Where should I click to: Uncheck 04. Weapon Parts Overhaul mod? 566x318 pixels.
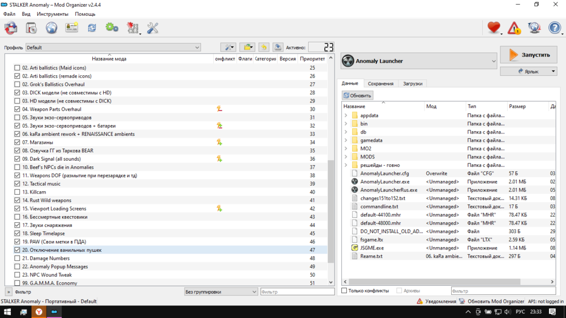(x=17, y=109)
